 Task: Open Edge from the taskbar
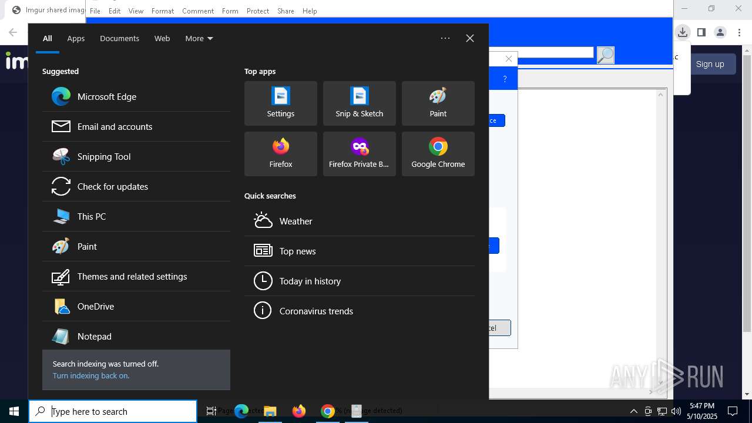[241, 411]
